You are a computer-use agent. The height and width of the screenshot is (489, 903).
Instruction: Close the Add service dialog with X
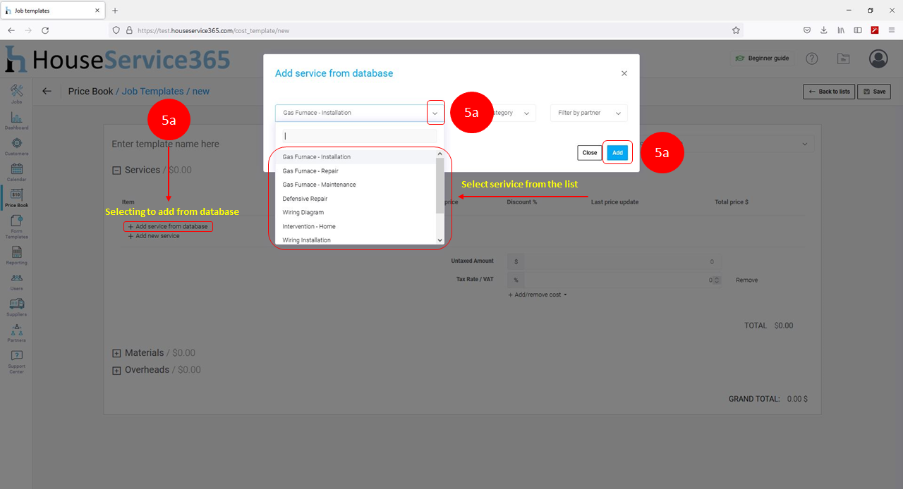tap(624, 73)
